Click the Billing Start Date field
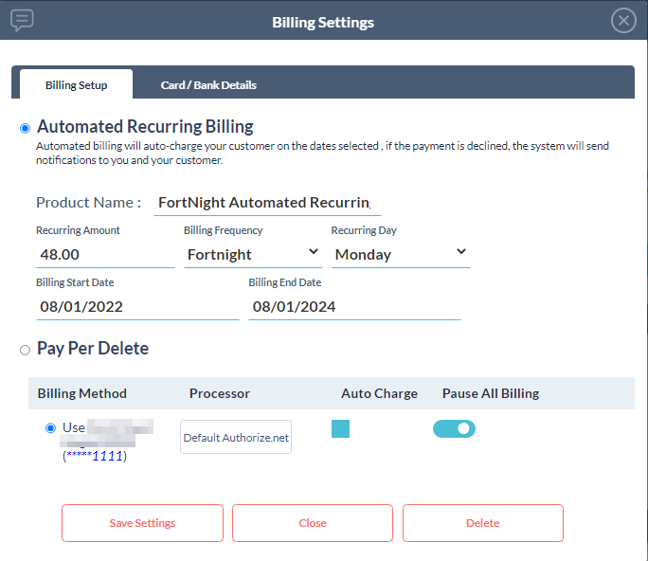This screenshot has height=561, width=648. 136,307
